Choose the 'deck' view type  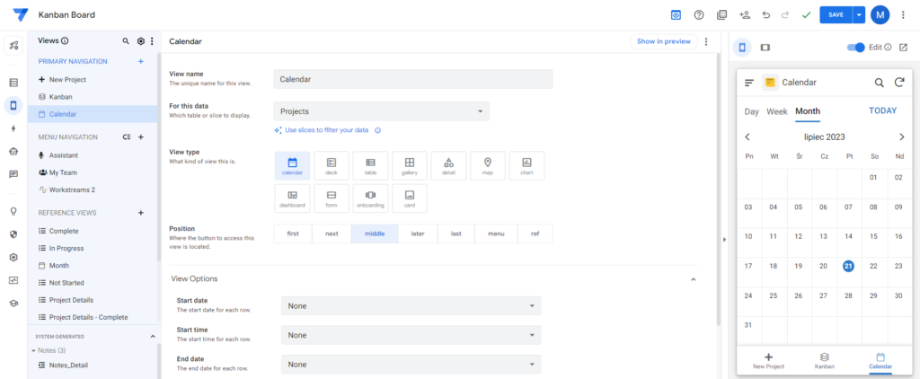[332, 165]
